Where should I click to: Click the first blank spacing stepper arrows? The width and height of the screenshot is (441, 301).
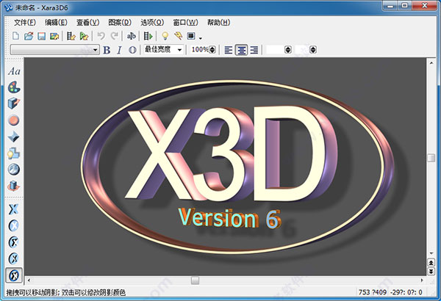(x=288, y=50)
